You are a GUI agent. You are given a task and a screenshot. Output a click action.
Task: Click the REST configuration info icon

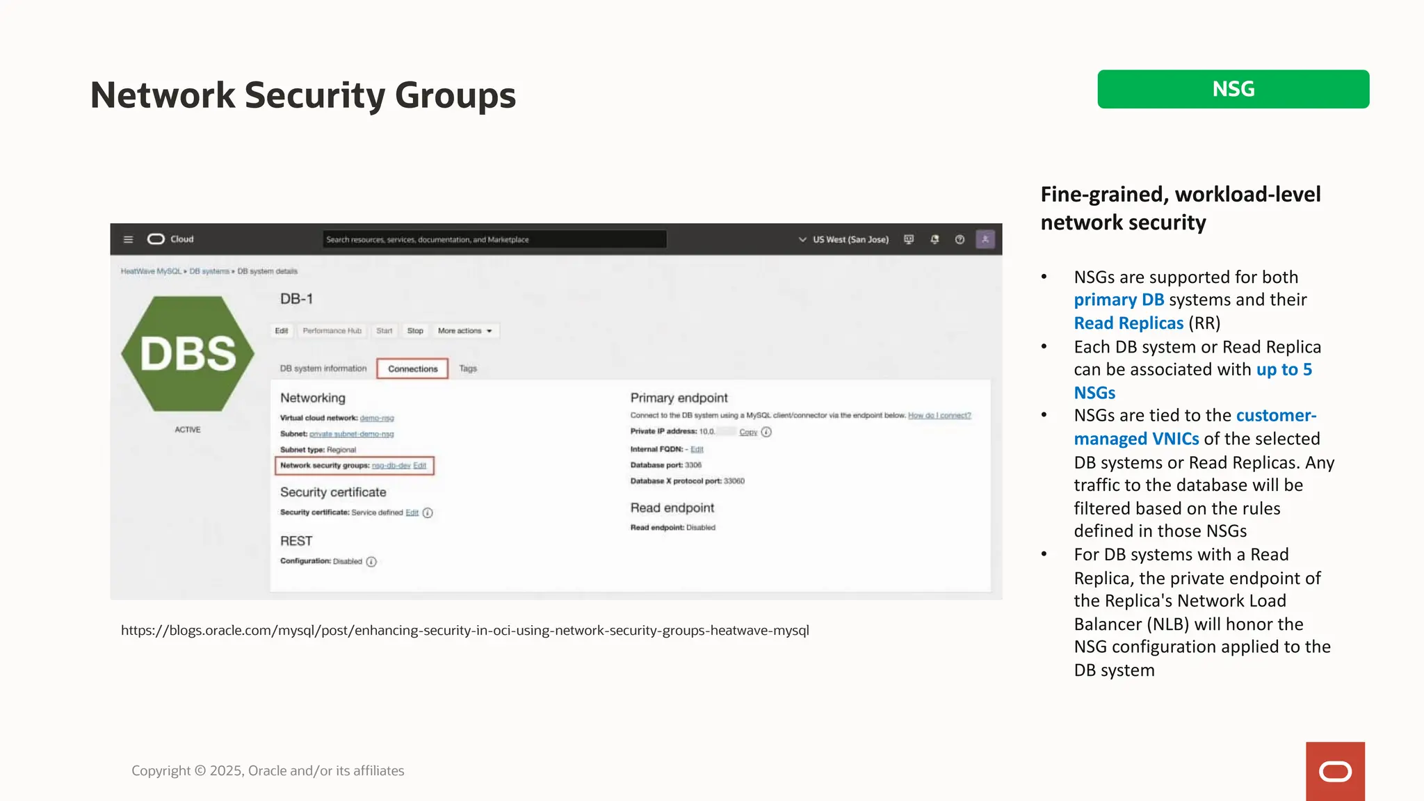[x=371, y=562]
